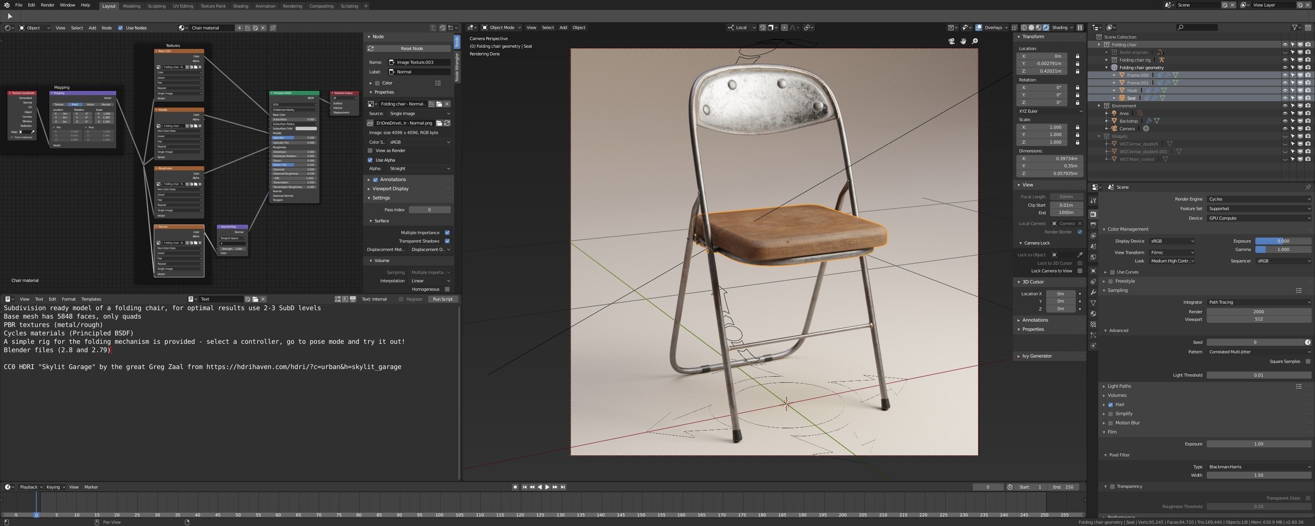Open the Render properties tab icon

(x=1093, y=214)
